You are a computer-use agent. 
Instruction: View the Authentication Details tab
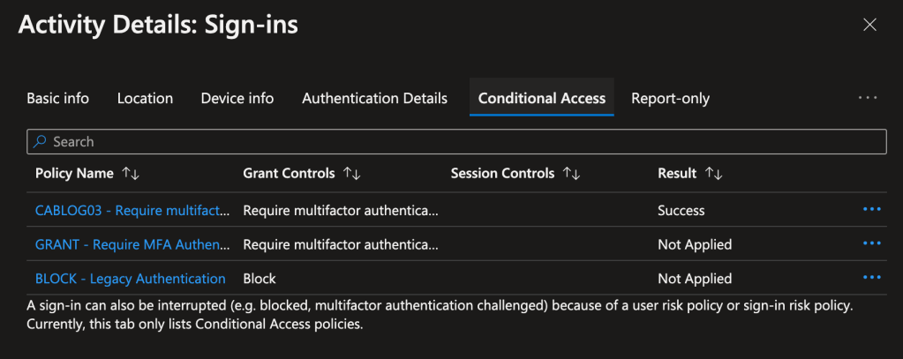[x=374, y=98]
